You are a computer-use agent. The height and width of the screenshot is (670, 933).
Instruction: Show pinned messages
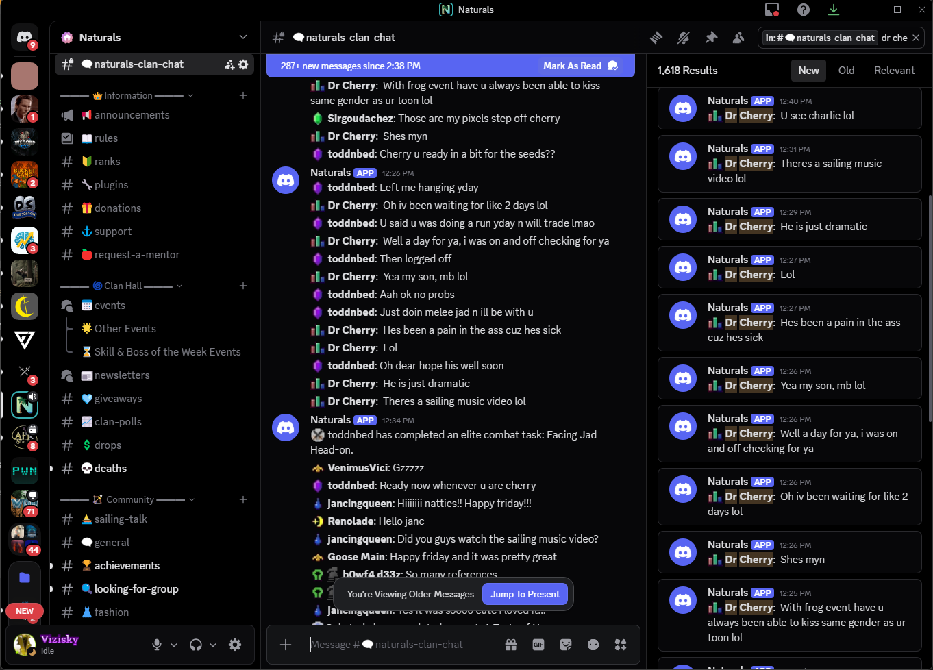click(x=711, y=38)
